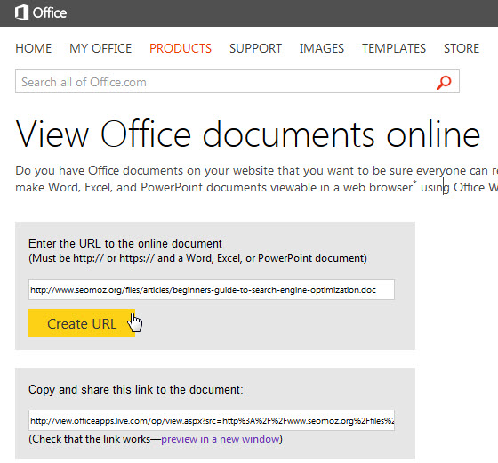The height and width of the screenshot is (463, 498).
Task: Click the red magnifier search icon
Action: (444, 82)
